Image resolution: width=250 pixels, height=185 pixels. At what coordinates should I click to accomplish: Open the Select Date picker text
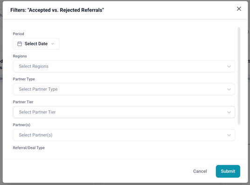[x=36, y=44]
